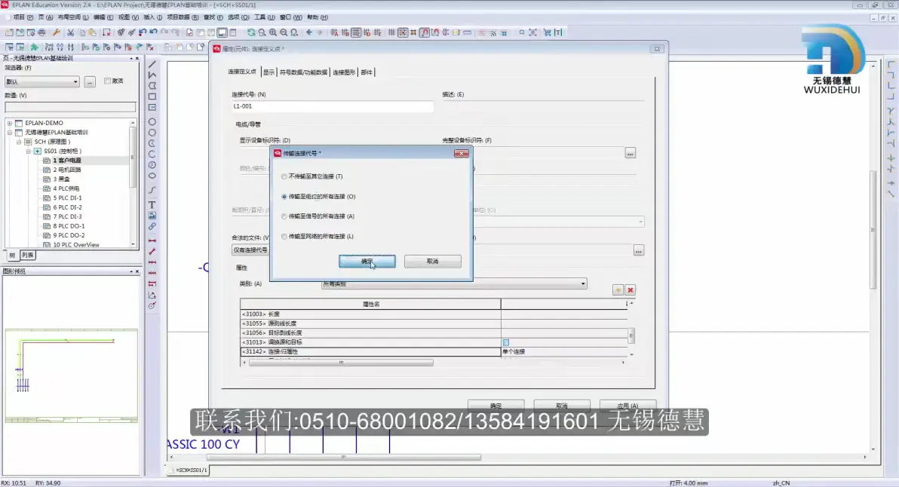Click the back navigation arrow icon
Screen dimensions: 899x487
pos(309,32)
